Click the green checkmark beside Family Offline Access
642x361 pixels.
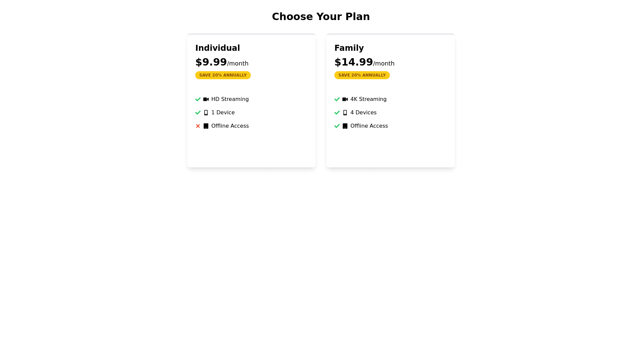337,126
